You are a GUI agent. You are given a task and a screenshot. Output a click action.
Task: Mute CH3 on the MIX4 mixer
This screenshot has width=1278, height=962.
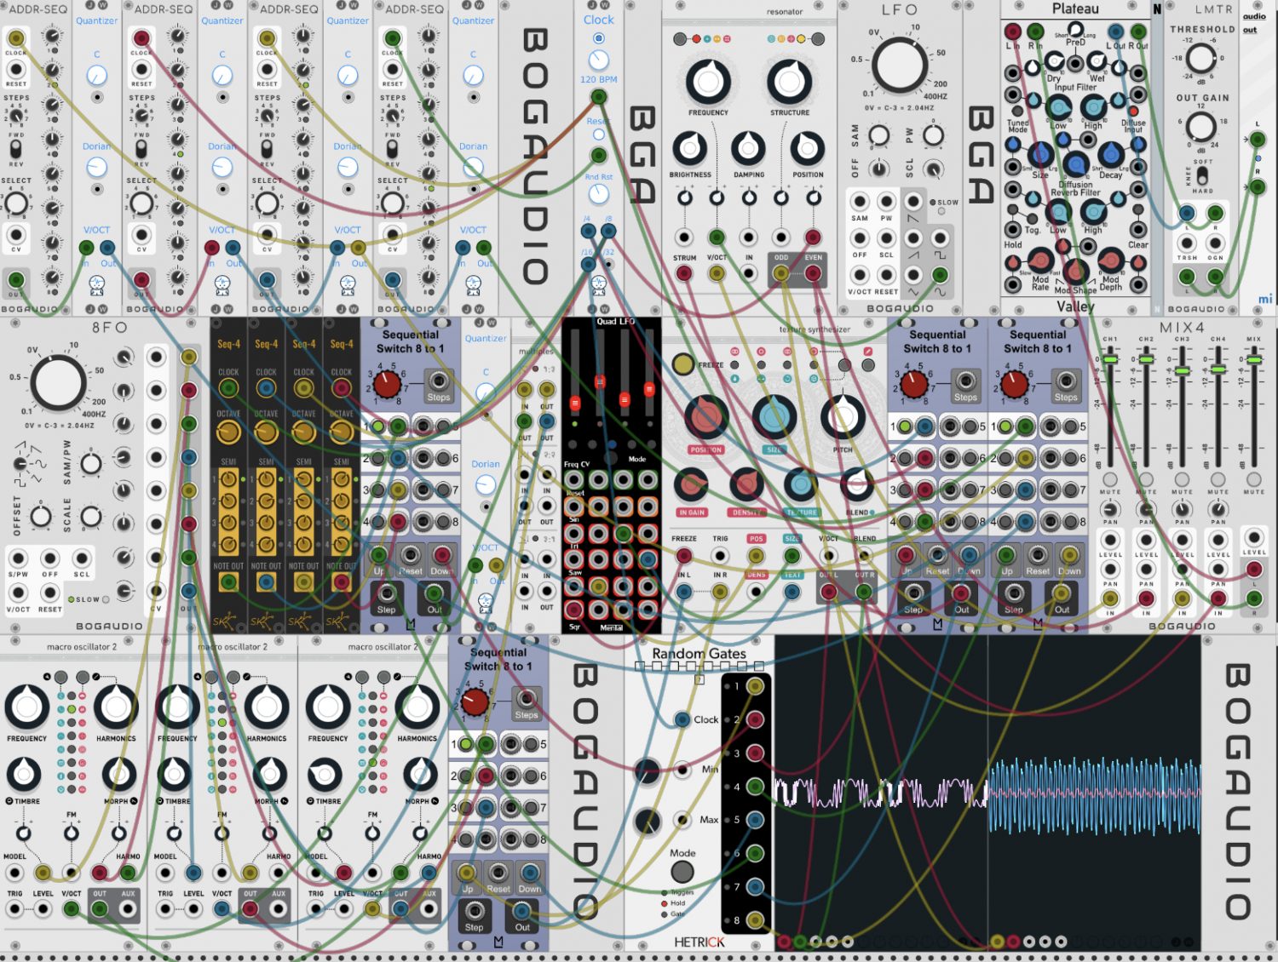pyautogui.click(x=1182, y=480)
